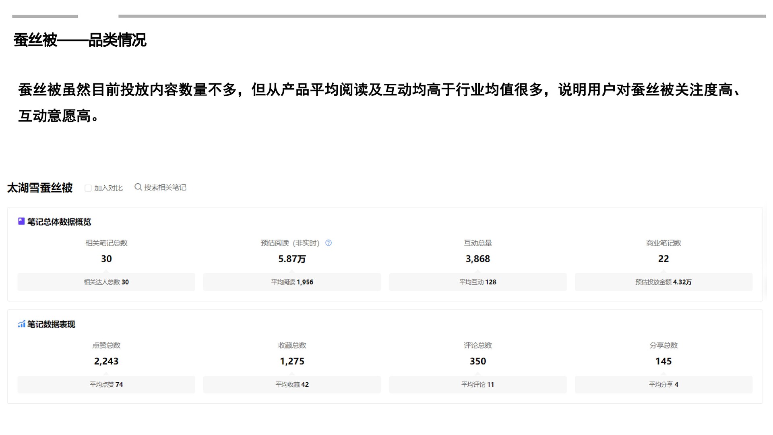Click the 收藏总数 label
This screenshot has height=435, width=773.
[x=292, y=345]
